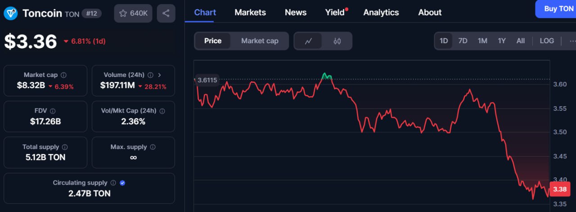Click the Toncoin logo icon

click(10, 13)
